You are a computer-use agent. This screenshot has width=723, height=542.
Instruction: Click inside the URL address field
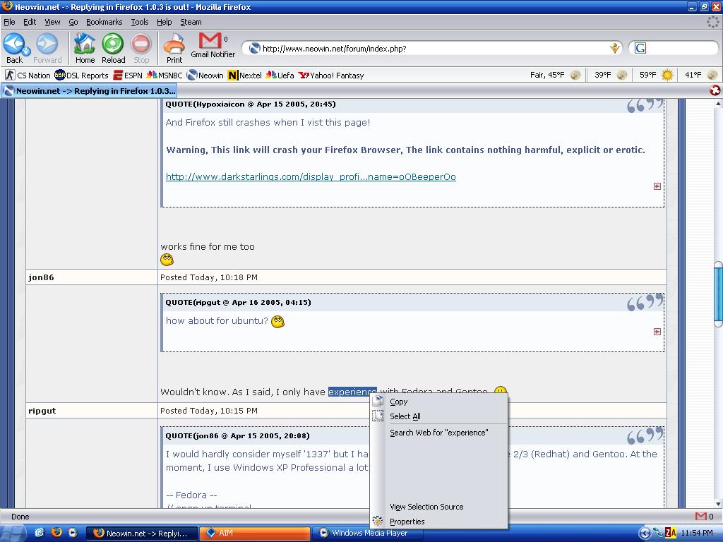tap(431, 49)
